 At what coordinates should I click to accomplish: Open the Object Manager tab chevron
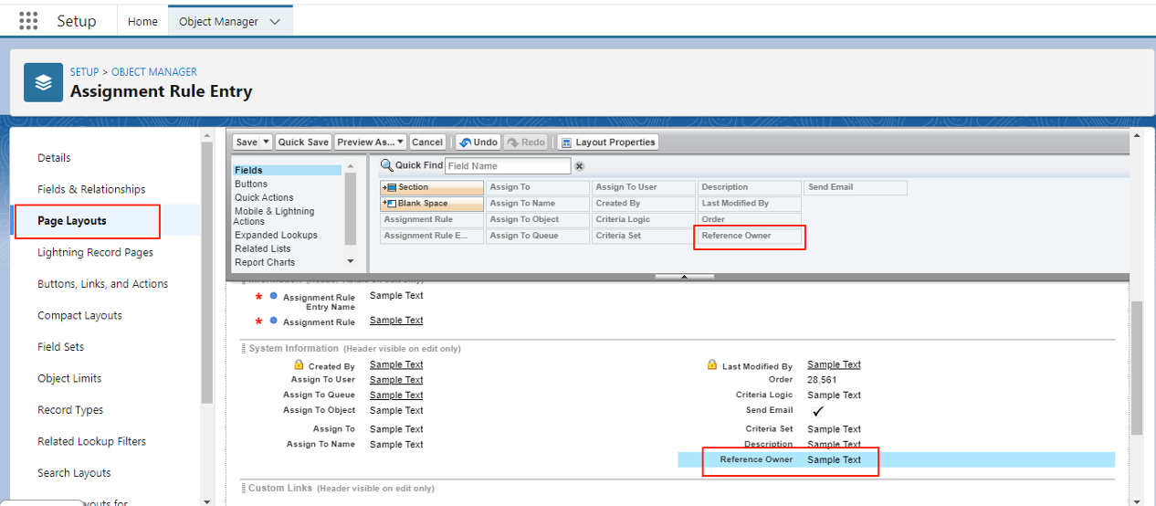(275, 22)
